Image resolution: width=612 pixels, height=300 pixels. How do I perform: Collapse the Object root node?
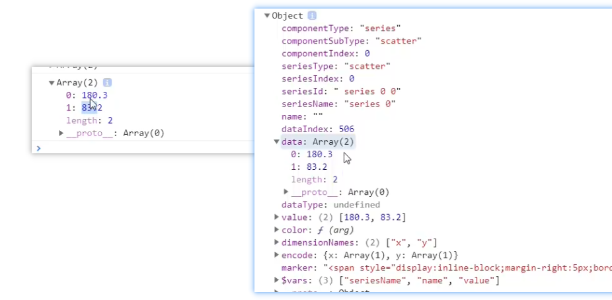[267, 16]
